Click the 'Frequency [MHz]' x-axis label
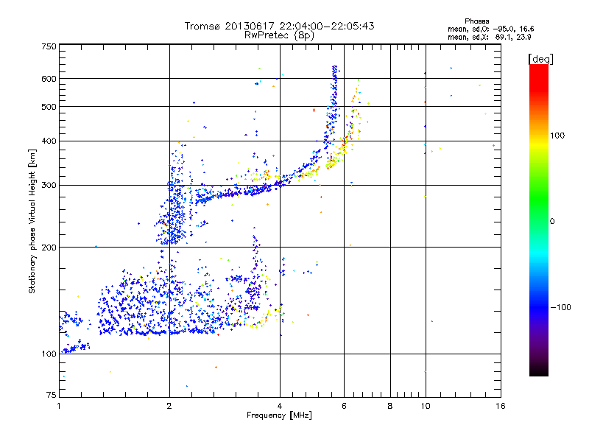Viewport: 589px width, 442px height. coord(279,415)
